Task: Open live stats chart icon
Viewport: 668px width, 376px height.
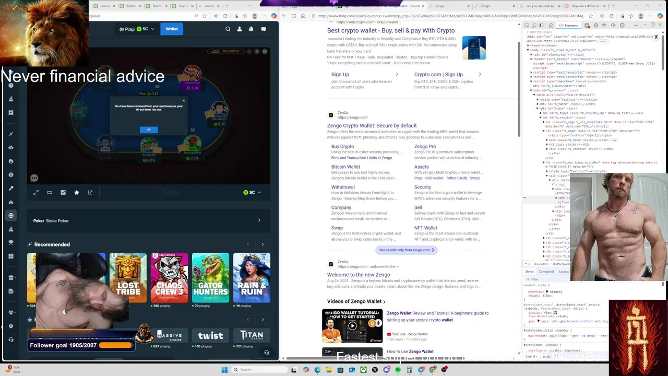Action: (x=63, y=193)
